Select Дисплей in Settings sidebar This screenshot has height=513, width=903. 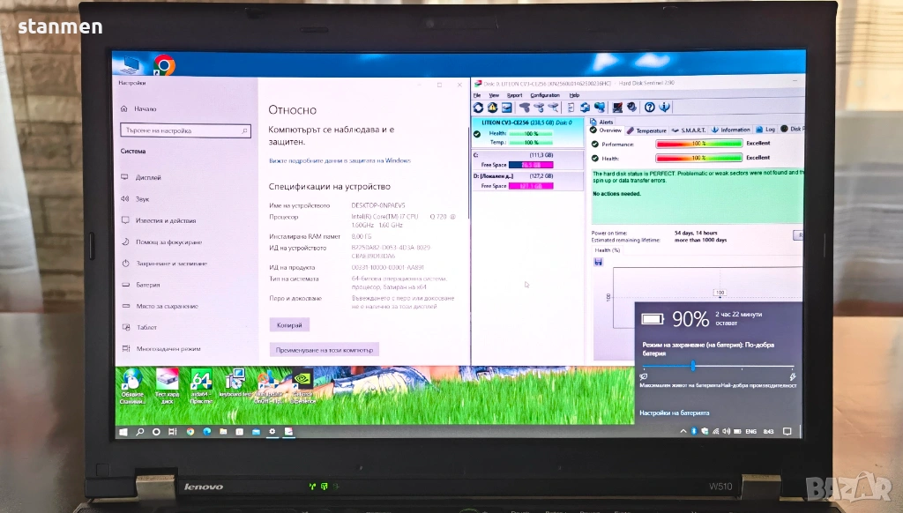pos(142,177)
